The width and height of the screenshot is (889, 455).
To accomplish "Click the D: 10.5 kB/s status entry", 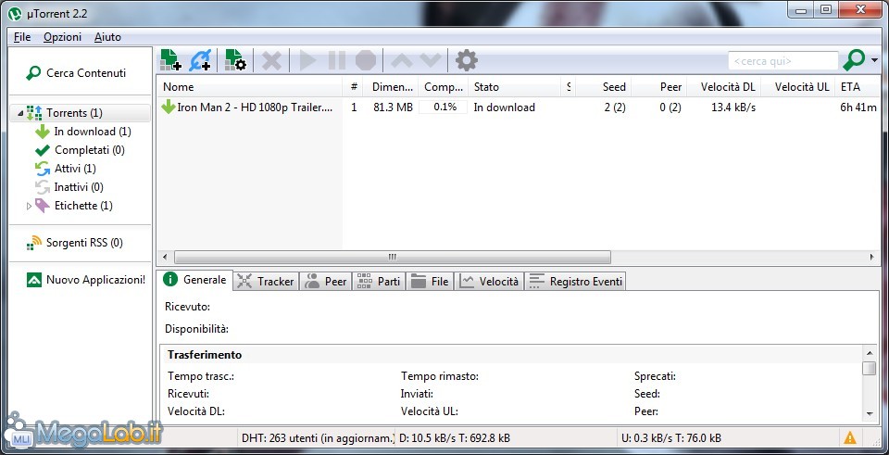I will point(454,438).
